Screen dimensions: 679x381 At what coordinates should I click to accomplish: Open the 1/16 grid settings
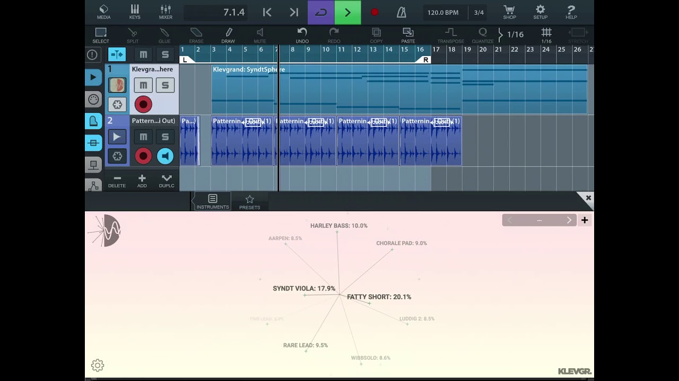point(546,35)
